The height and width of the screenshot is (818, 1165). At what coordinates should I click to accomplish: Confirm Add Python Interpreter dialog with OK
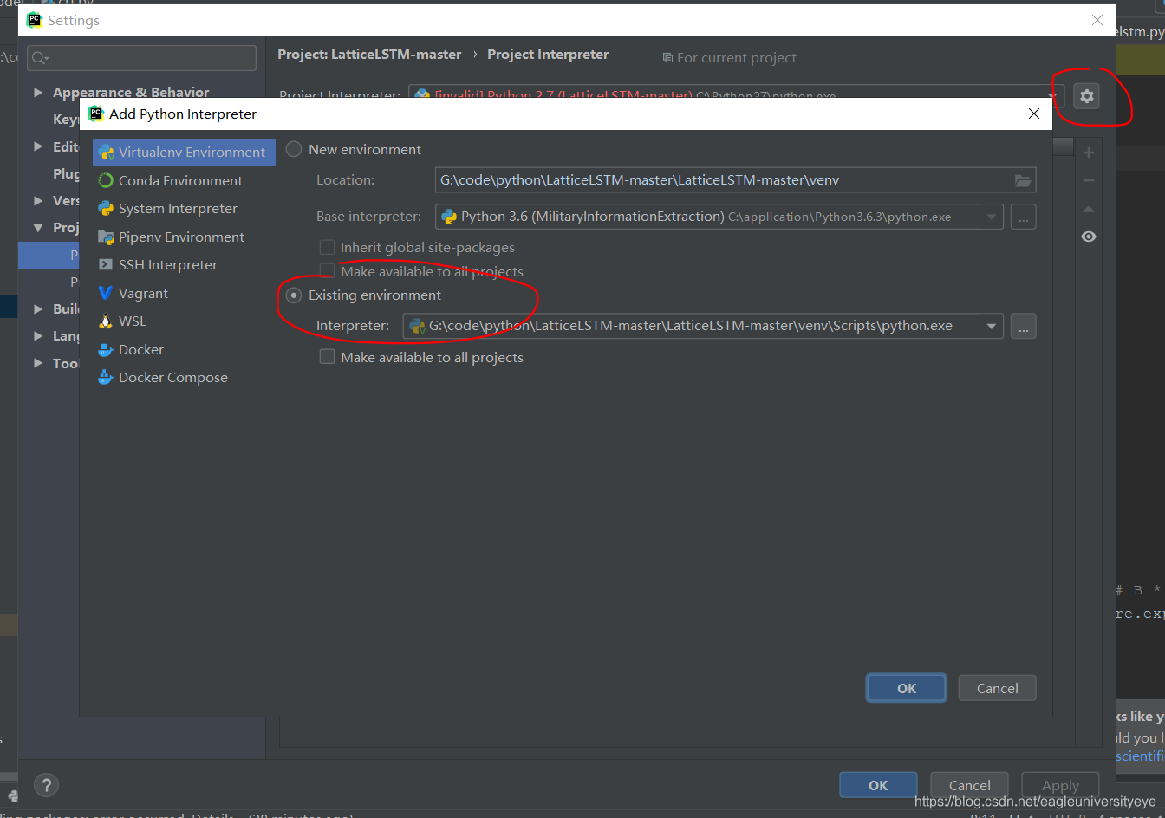[x=907, y=688]
